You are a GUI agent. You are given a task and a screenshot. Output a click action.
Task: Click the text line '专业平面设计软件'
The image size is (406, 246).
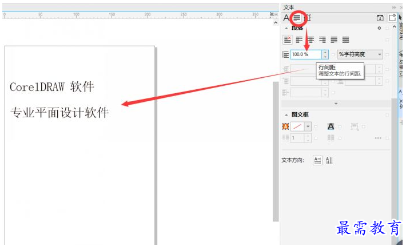click(x=59, y=113)
